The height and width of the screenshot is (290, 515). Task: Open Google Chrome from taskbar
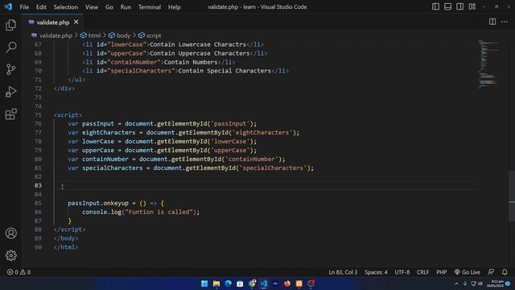tap(252, 284)
